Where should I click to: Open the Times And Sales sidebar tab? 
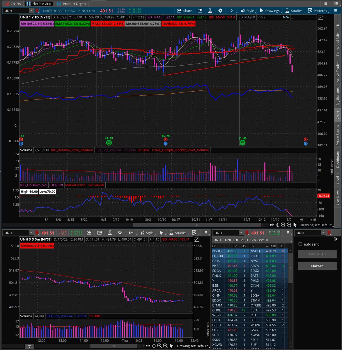point(338,44)
